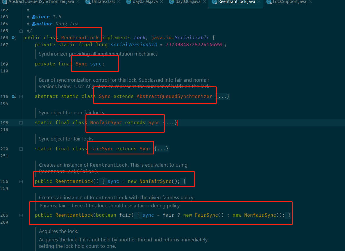Image resolution: width=345 pixels, height=251 pixels.
Task: Close the Unsafe.class tab
Action: point(119,2)
